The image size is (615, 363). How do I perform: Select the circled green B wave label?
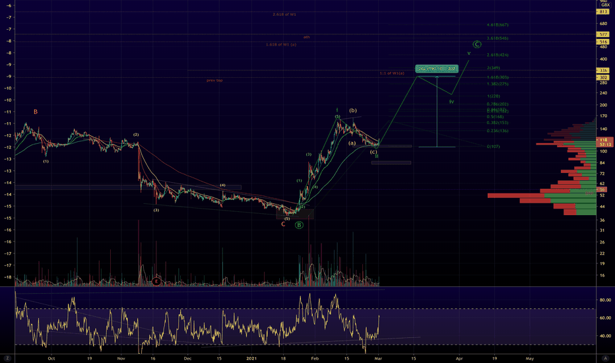[x=300, y=225]
